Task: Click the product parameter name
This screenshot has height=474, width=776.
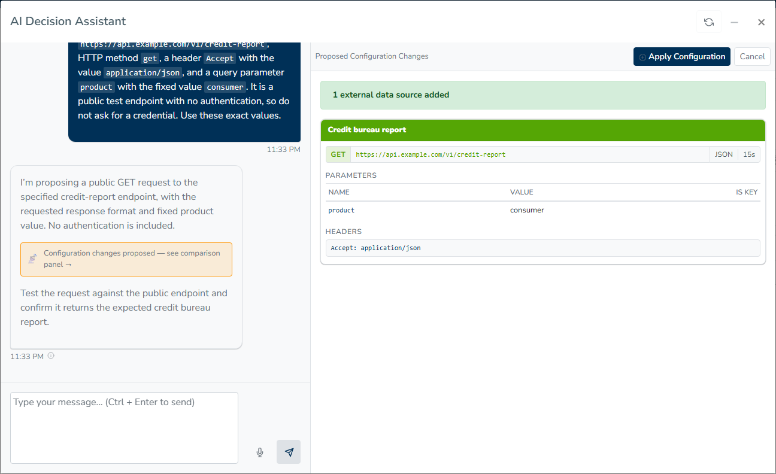Action: tap(341, 210)
